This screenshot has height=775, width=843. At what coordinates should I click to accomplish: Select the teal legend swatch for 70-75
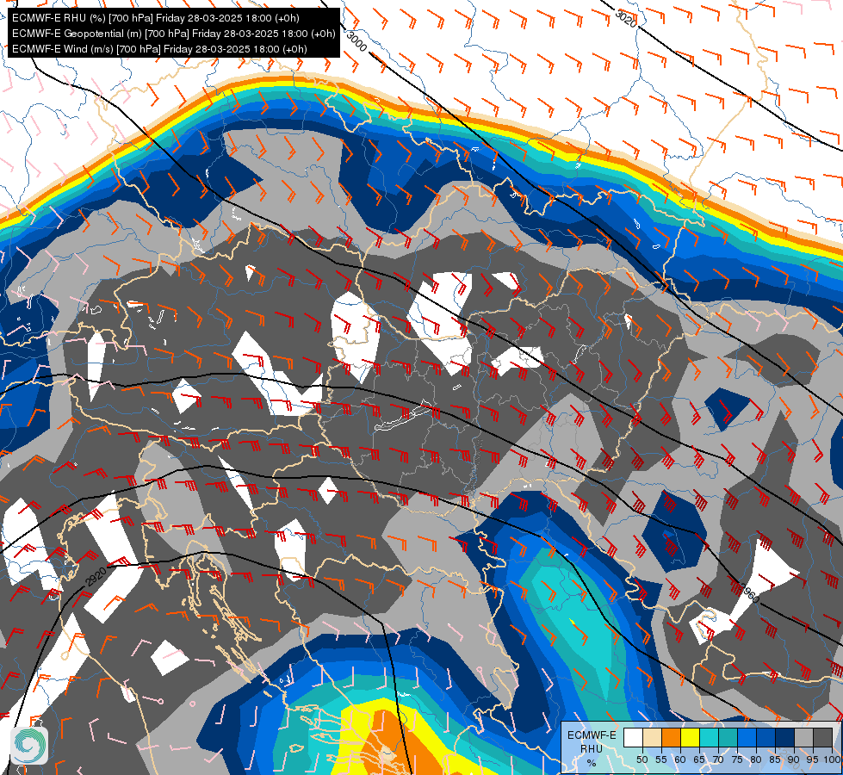(728, 737)
